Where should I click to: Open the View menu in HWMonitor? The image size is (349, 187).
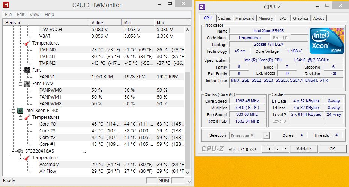[x=35, y=15]
